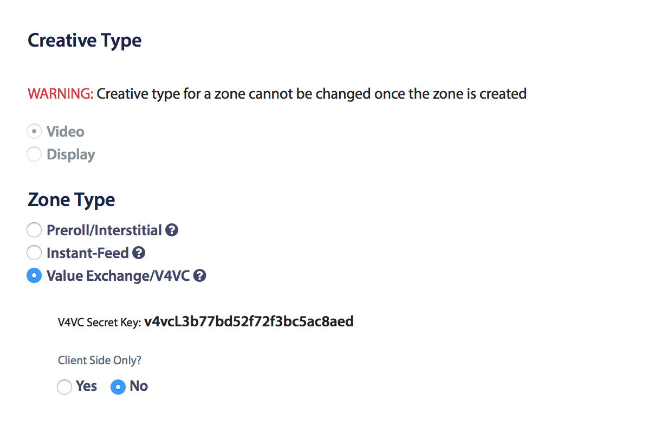Show help tooltip for Value Exchange/V4VC
648x425 pixels.
tap(199, 275)
